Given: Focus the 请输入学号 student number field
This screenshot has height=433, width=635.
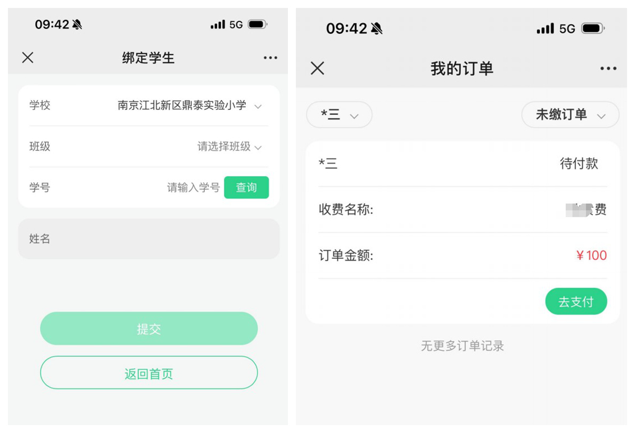Looking at the screenshot, I should click(193, 188).
